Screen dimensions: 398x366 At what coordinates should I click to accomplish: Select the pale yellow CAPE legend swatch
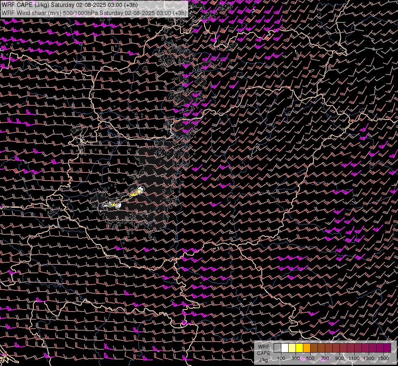292,348
